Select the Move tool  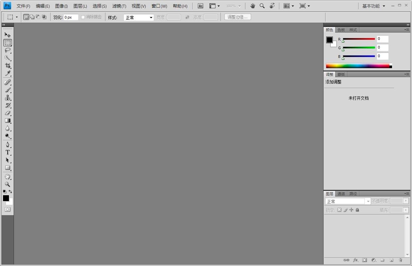(8, 35)
